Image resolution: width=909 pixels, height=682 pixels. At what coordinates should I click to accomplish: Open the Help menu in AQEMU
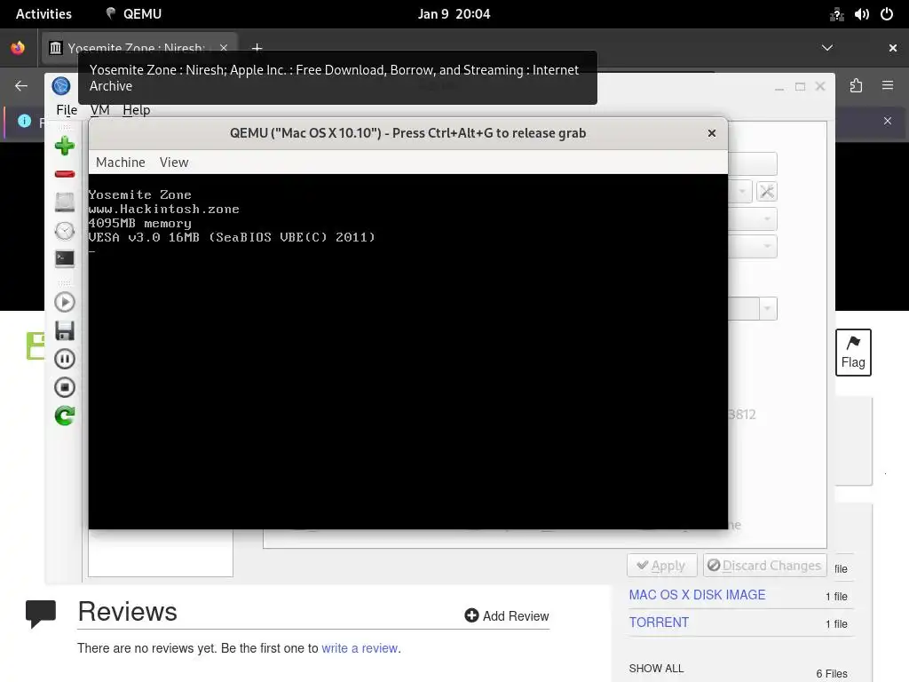(136, 109)
